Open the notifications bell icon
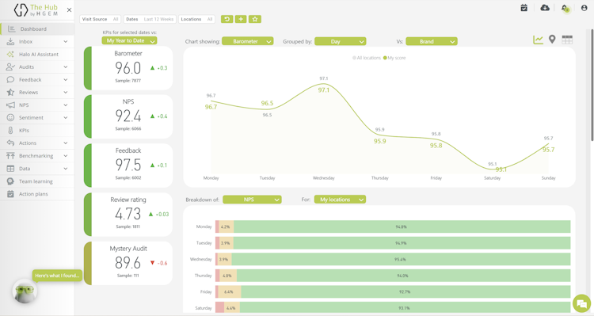594x316 pixels. (565, 8)
